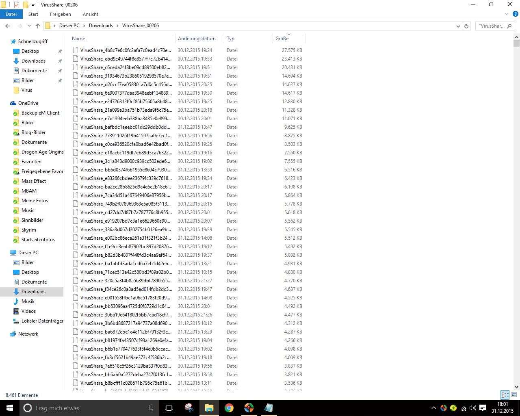This screenshot has height=416, width=520.
Task: Click the file icon of VirusShare_e002bc86eca261a3
Action: point(76,238)
